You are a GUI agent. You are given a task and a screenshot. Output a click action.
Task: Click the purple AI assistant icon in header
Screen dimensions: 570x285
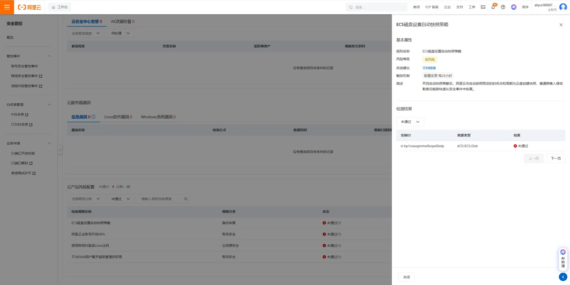(514, 7)
